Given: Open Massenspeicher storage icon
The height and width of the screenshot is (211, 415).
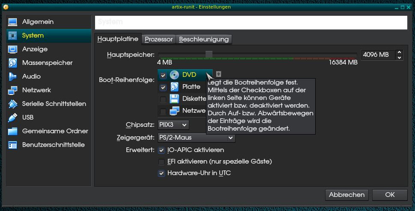Looking at the screenshot, I should (x=12, y=63).
